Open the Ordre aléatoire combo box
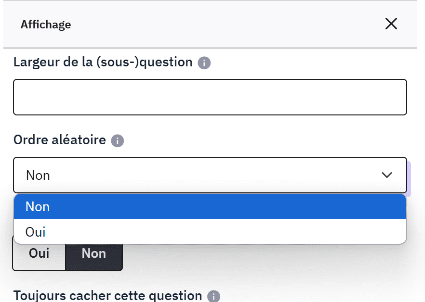The width and height of the screenshot is (425, 302). [x=210, y=175]
